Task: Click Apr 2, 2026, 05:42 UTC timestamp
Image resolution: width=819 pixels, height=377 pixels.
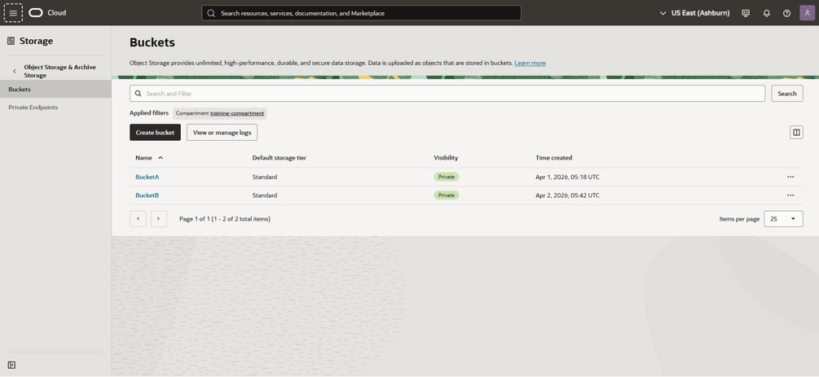Action: coord(567,195)
